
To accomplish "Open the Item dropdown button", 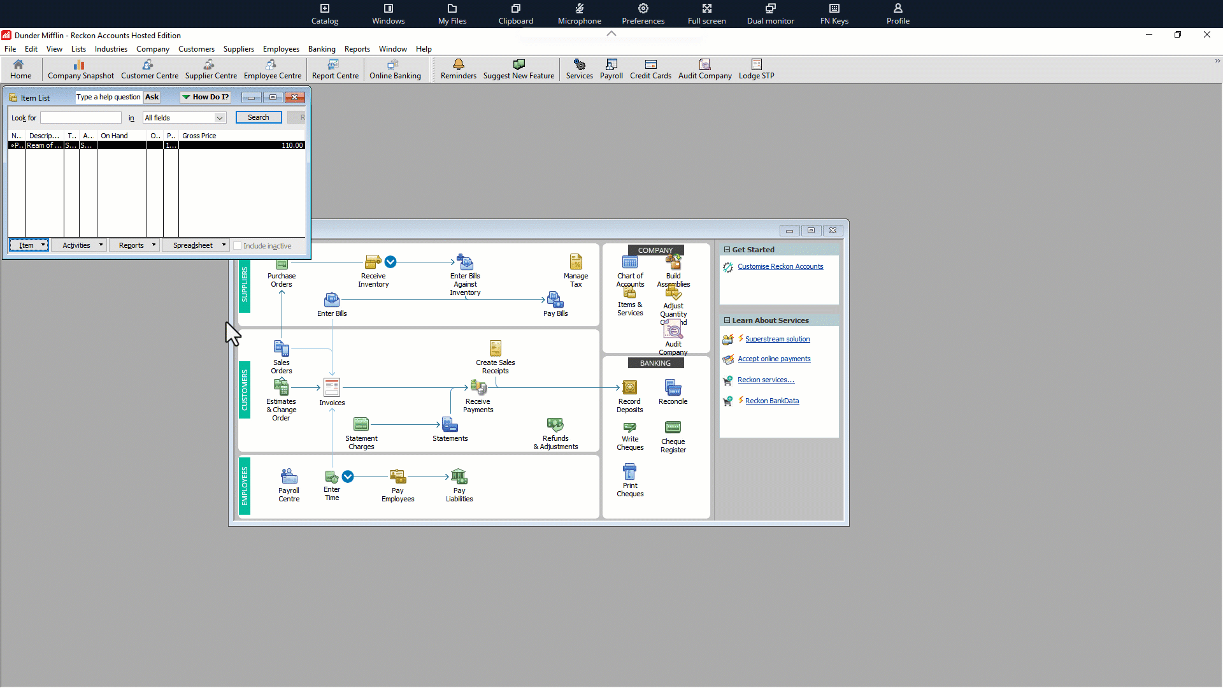I will [x=29, y=245].
